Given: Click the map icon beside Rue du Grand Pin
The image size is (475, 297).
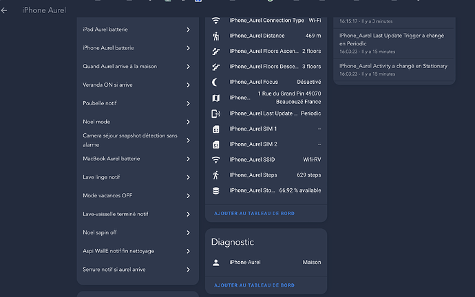Looking at the screenshot, I should click(x=215, y=98).
